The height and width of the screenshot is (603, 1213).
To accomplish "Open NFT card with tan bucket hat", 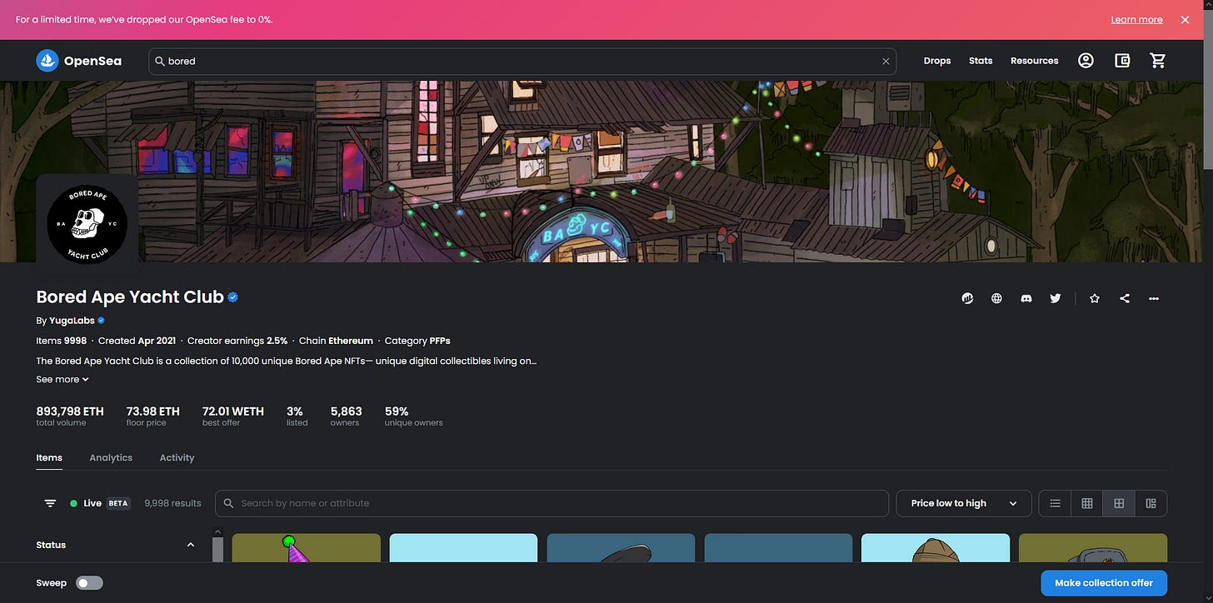I will [936, 548].
